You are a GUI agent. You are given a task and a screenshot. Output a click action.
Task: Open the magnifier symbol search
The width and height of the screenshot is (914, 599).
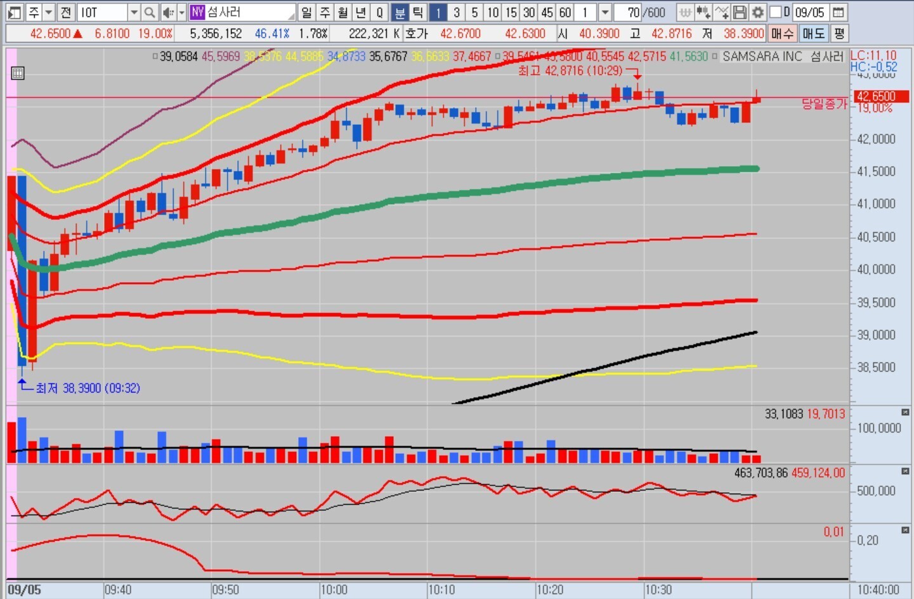pos(150,12)
